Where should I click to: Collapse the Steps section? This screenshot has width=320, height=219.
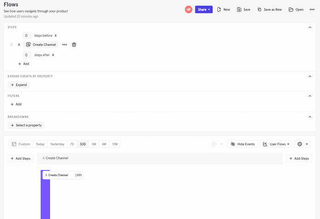point(310,27)
